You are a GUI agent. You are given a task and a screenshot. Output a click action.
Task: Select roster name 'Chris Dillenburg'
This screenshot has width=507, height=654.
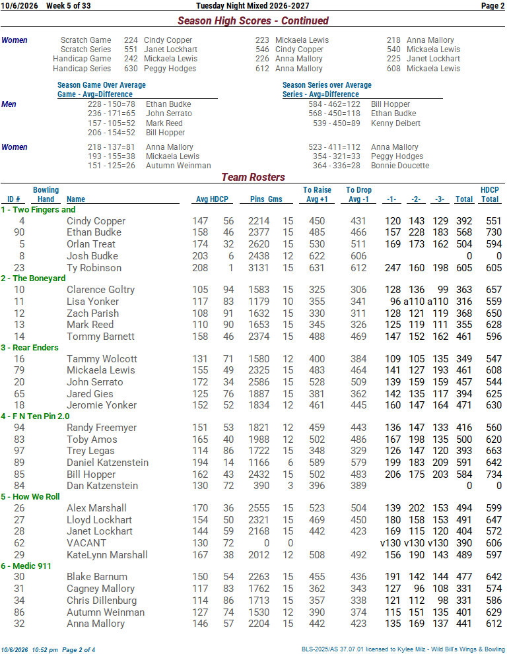click(102, 600)
